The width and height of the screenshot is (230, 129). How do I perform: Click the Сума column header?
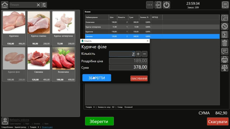click(x=133, y=17)
